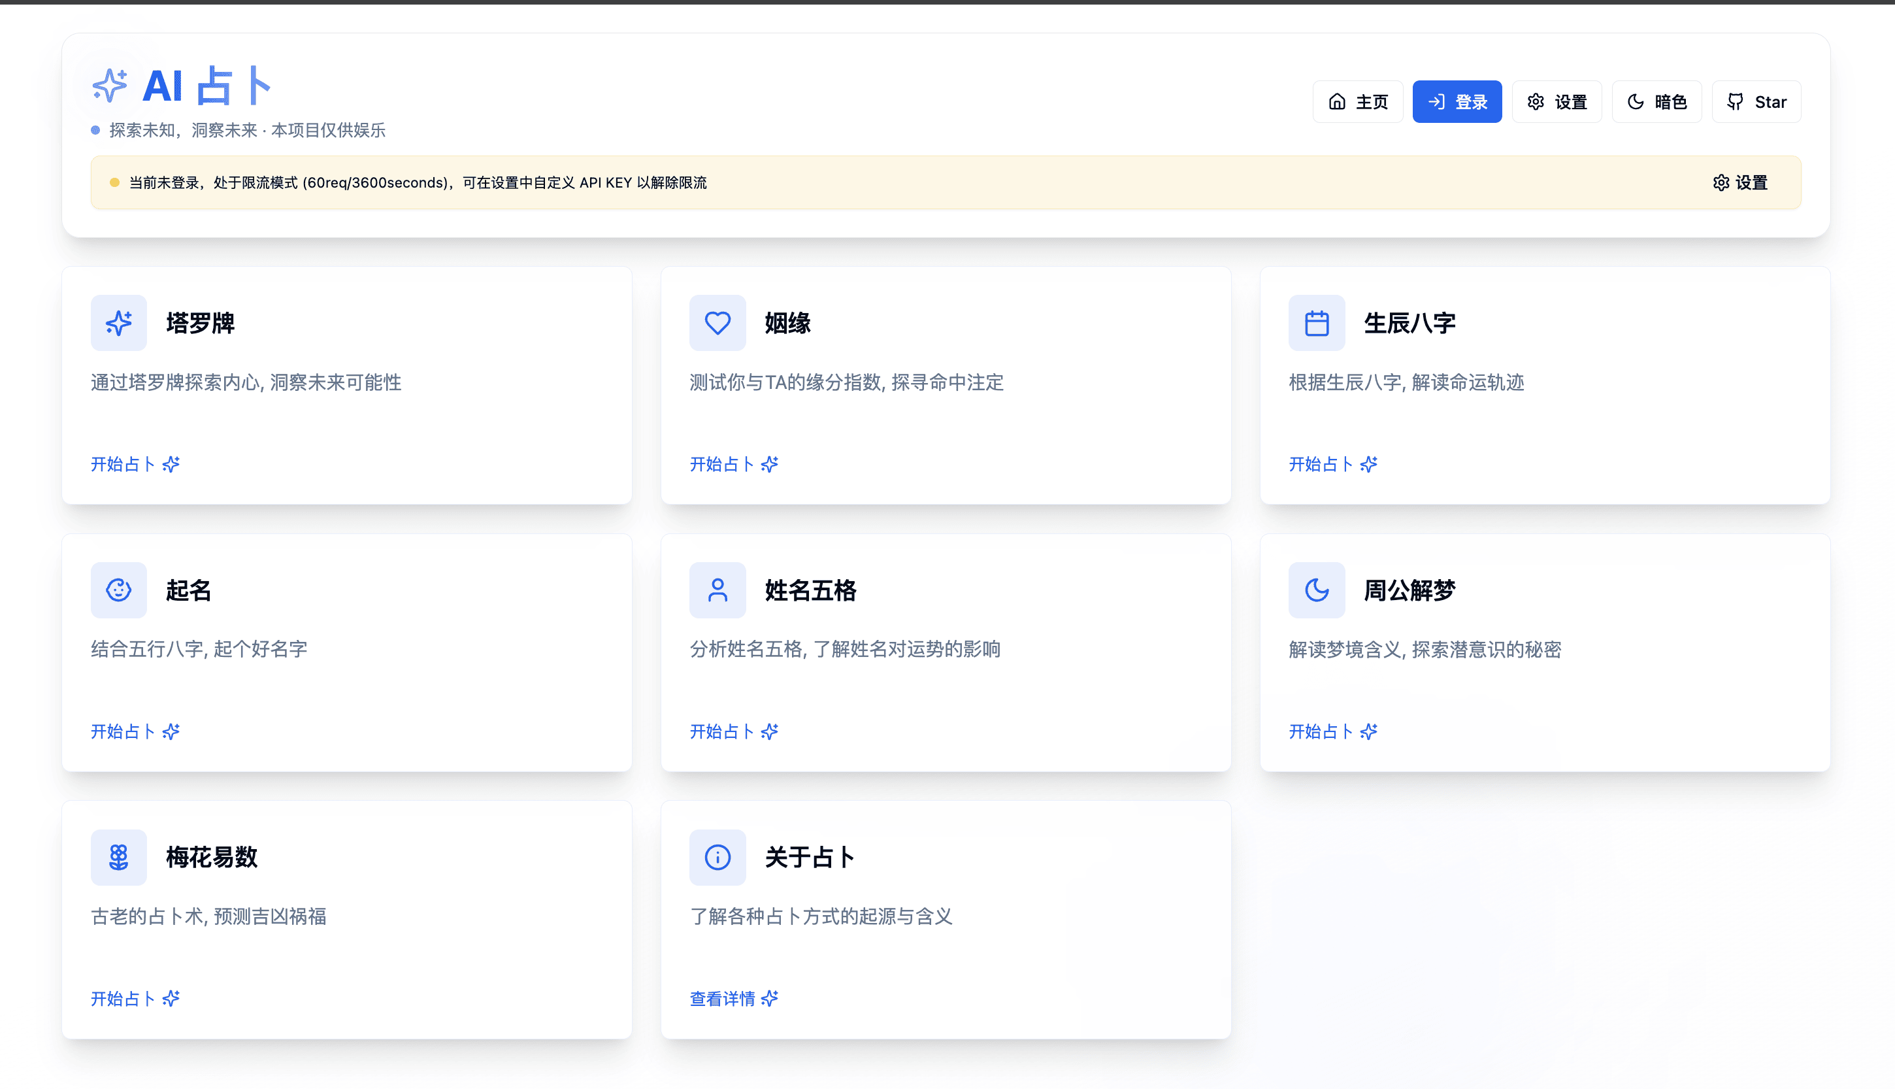Click the 登录 login button
The height and width of the screenshot is (1089, 1895).
pos(1457,101)
